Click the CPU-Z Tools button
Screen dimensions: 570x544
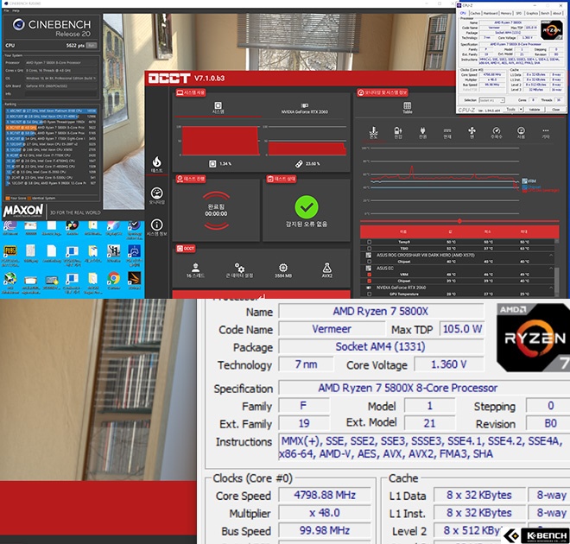[x=510, y=110]
